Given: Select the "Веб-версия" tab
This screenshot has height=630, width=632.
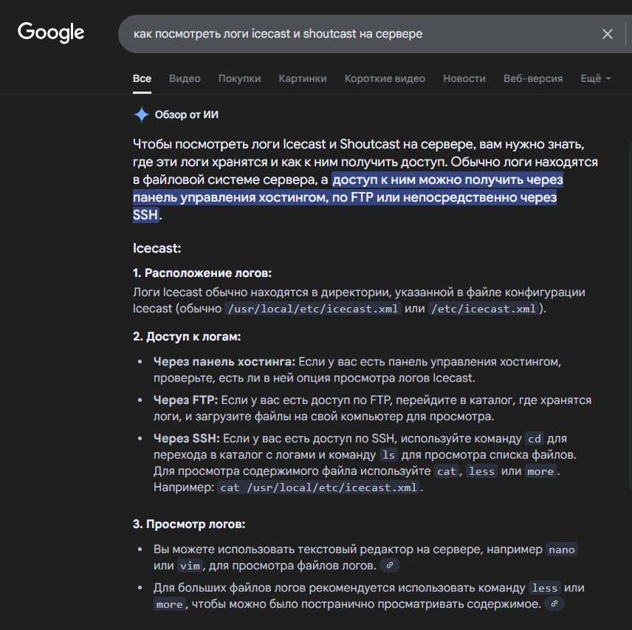Looking at the screenshot, I should 533,78.
